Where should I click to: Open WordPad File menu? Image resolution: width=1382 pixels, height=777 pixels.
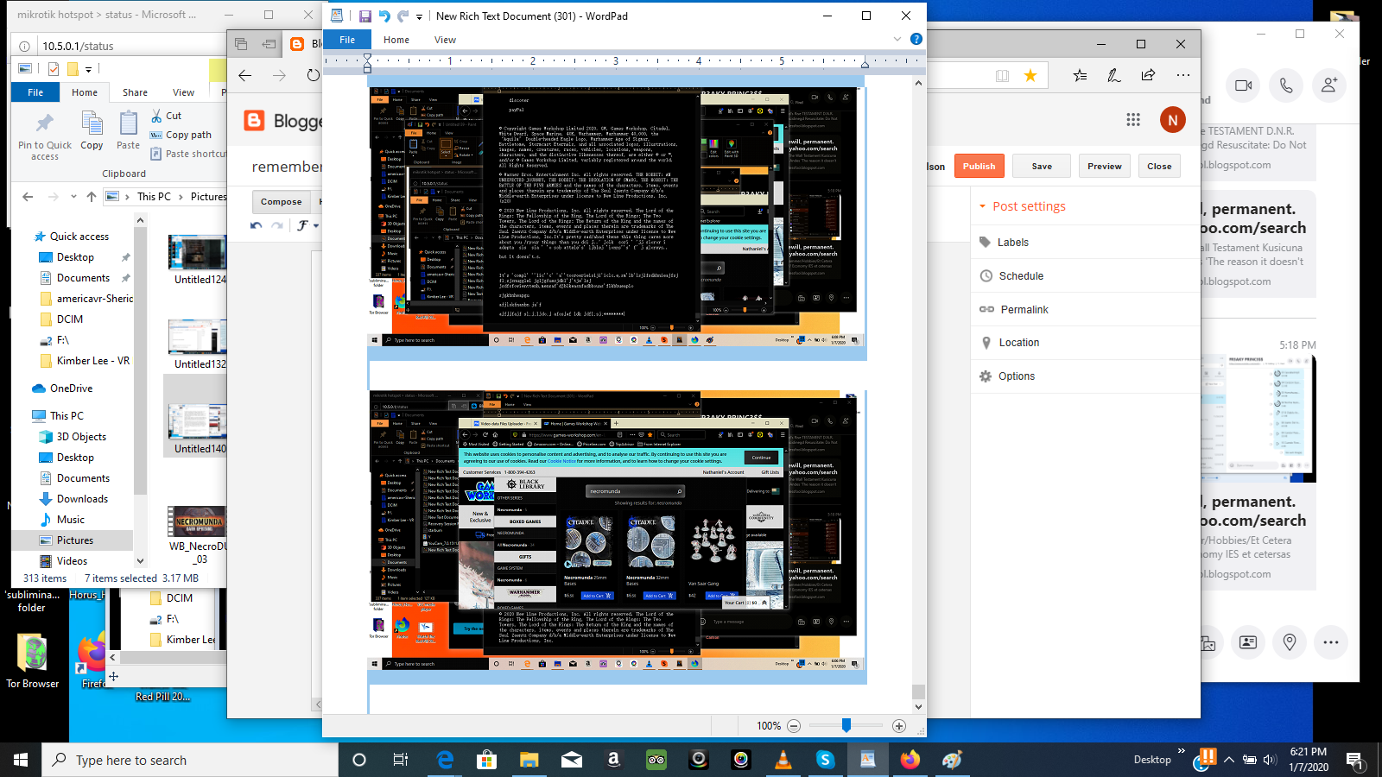(347, 40)
